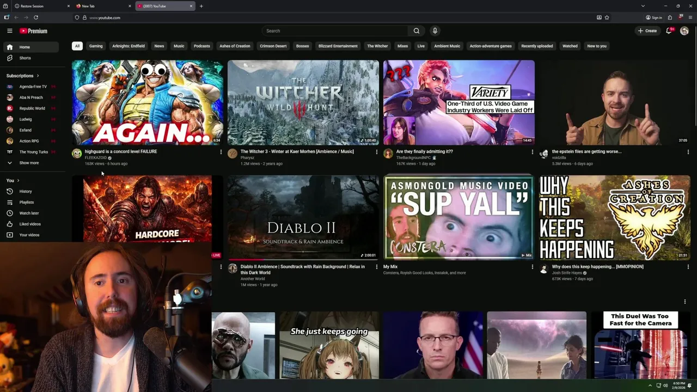Open the list all tabs dropdown
This screenshot has height=392, width=697.
(643, 6)
